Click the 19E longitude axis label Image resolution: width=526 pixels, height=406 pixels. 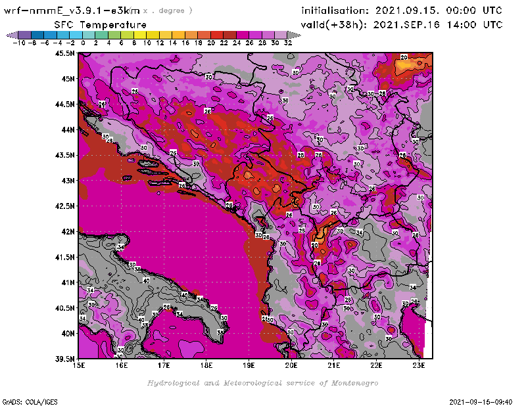(x=249, y=365)
